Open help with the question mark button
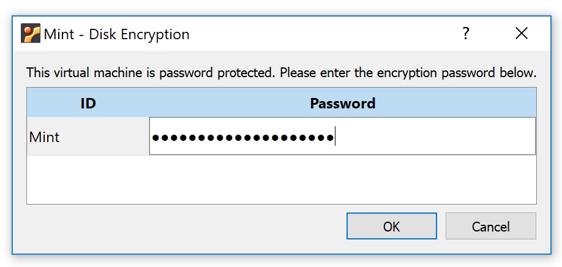 click(466, 34)
